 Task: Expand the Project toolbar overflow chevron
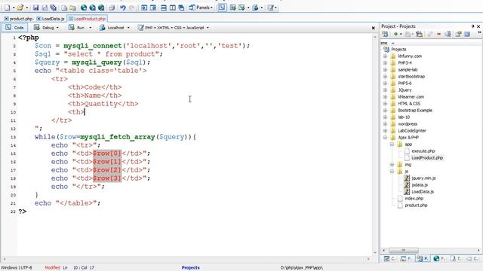480,32
